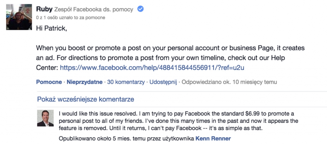Click the Zespół Facebooka ds. pomocy label
This screenshot has height=144, width=327.
(x=94, y=10)
